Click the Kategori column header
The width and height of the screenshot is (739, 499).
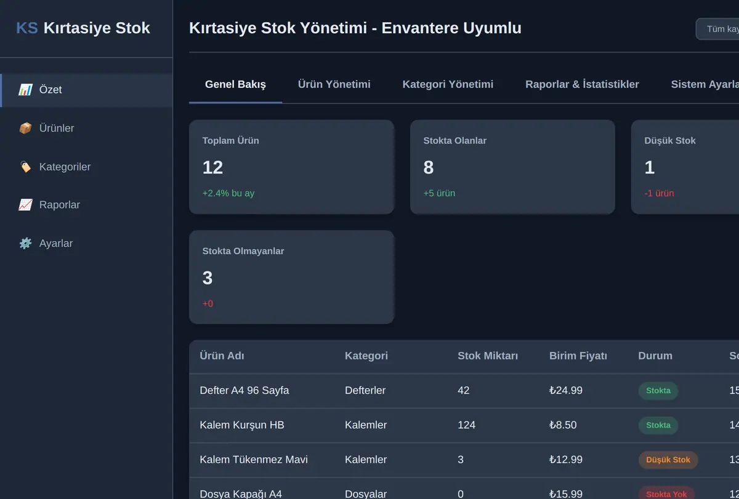pos(366,356)
